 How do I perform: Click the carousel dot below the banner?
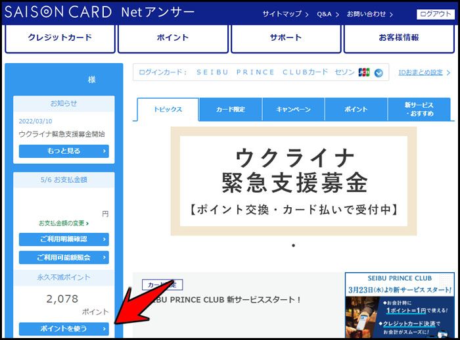pos(293,245)
